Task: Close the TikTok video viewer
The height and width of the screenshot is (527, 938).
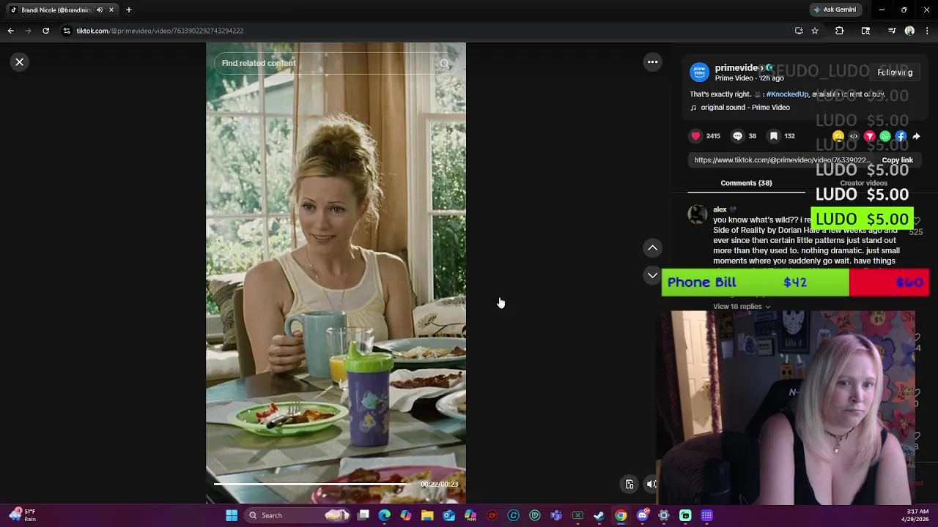Action: [x=20, y=62]
